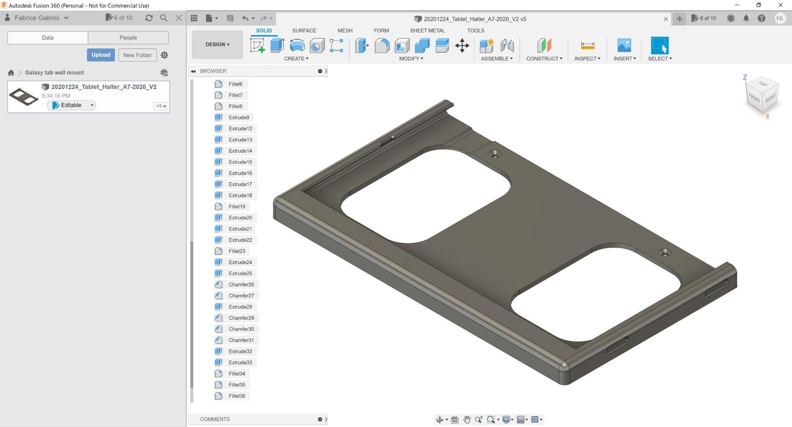
Task: Expand the SELECT menu
Action: 660,59
